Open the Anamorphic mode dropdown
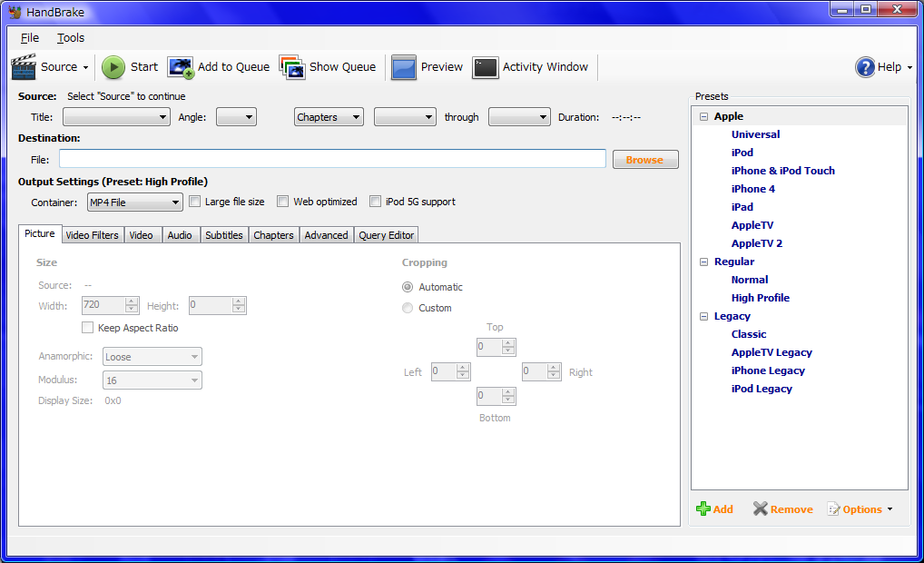Image resolution: width=924 pixels, height=563 pixels. (152, 356)
